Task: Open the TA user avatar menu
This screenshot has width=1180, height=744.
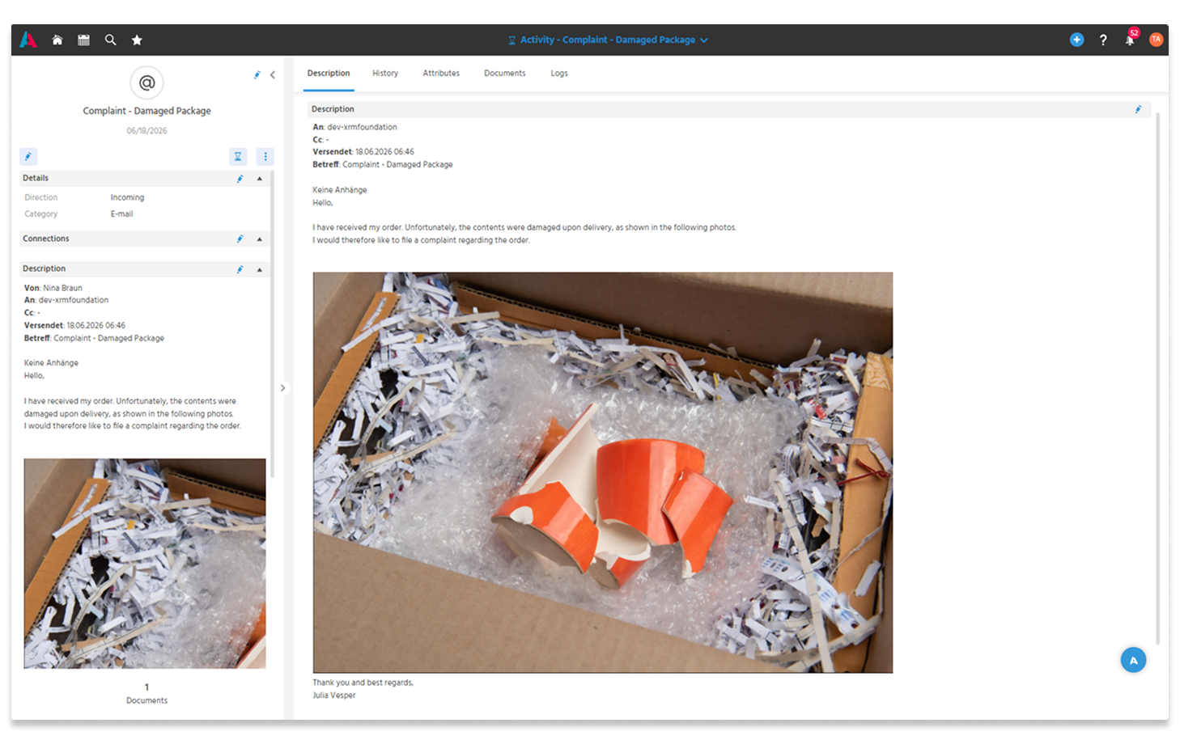Action: pyautogui.click(x=1156, y=40)
